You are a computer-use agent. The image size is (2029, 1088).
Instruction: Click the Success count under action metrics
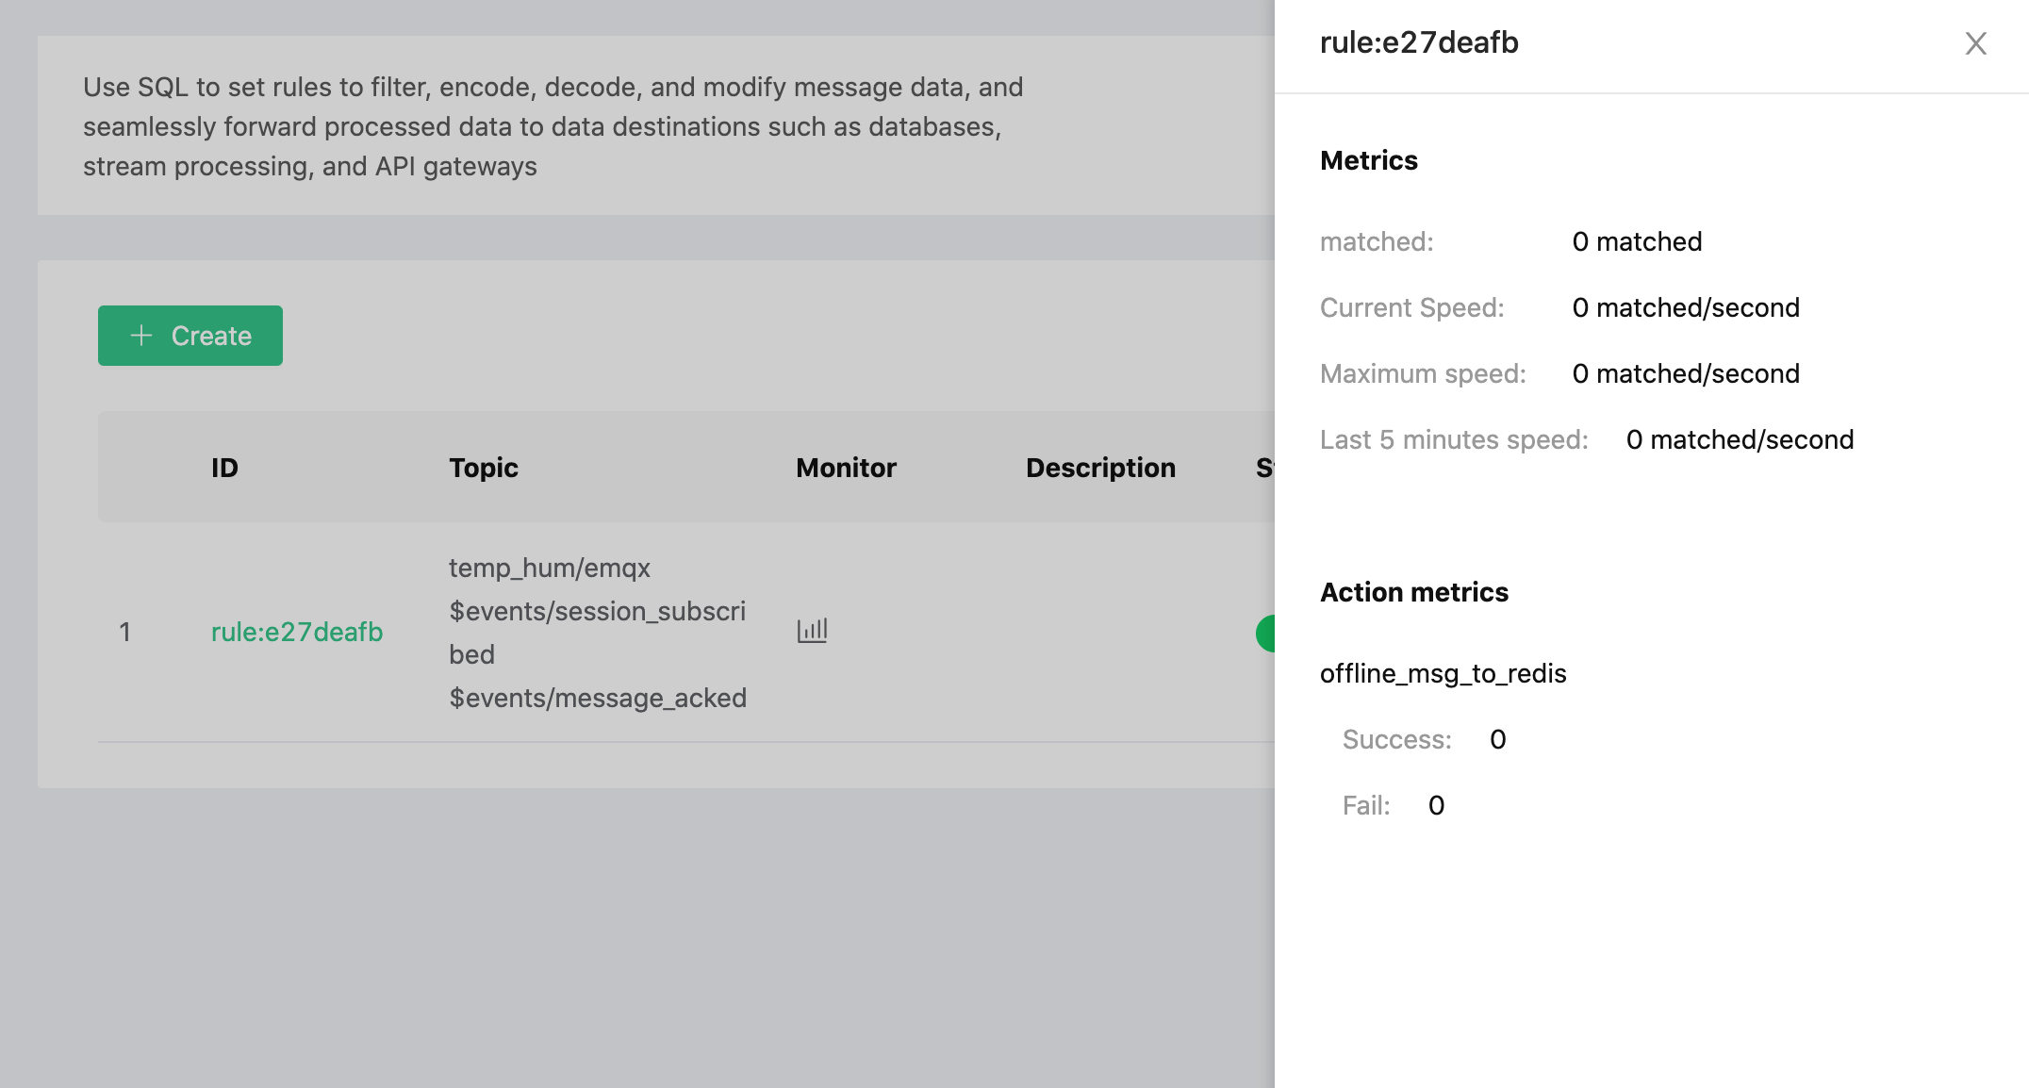pos(1497,739)
